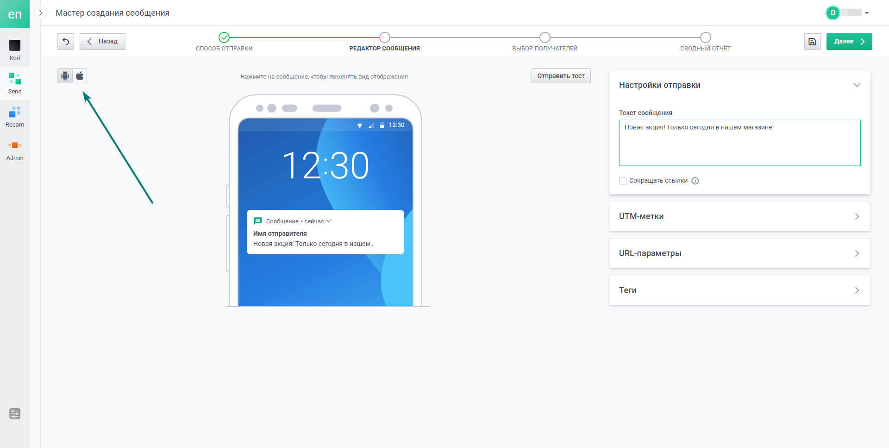The width and height of the screenshot is (889, 448).
Task: Open the user account dropdown
Action: [867, 13]
